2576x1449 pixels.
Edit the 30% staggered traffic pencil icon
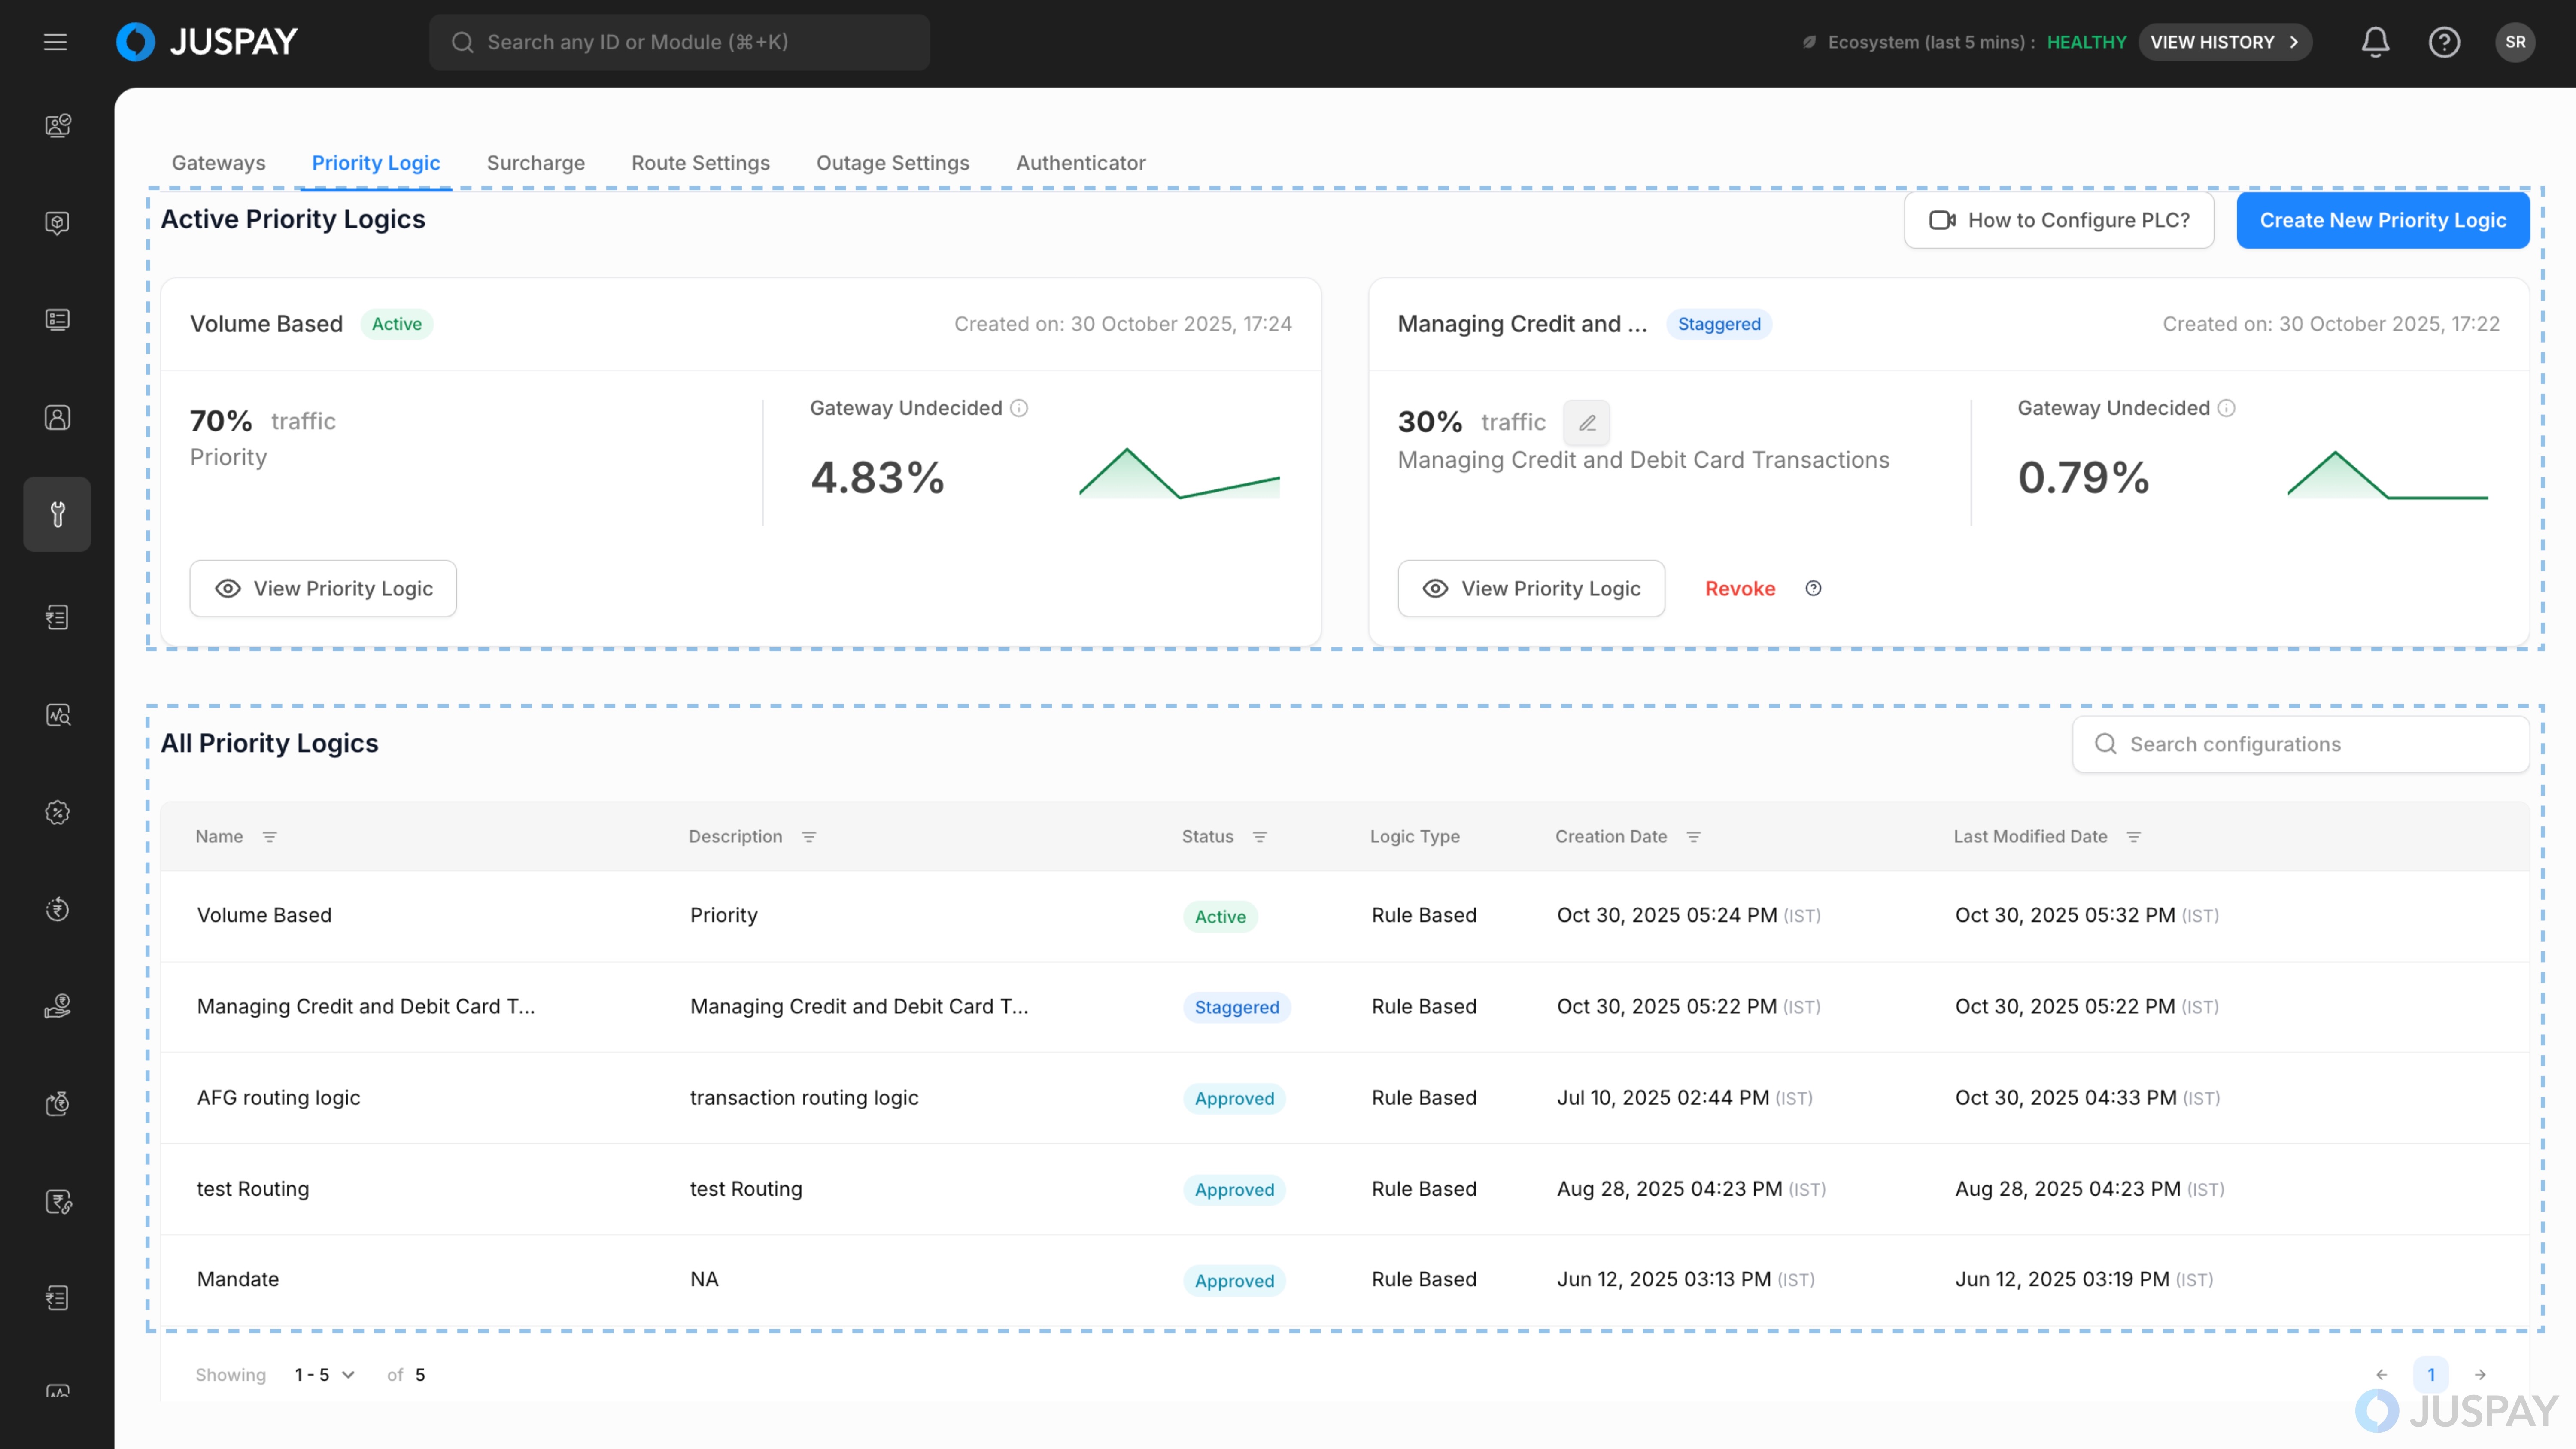tap(1587, 423)
